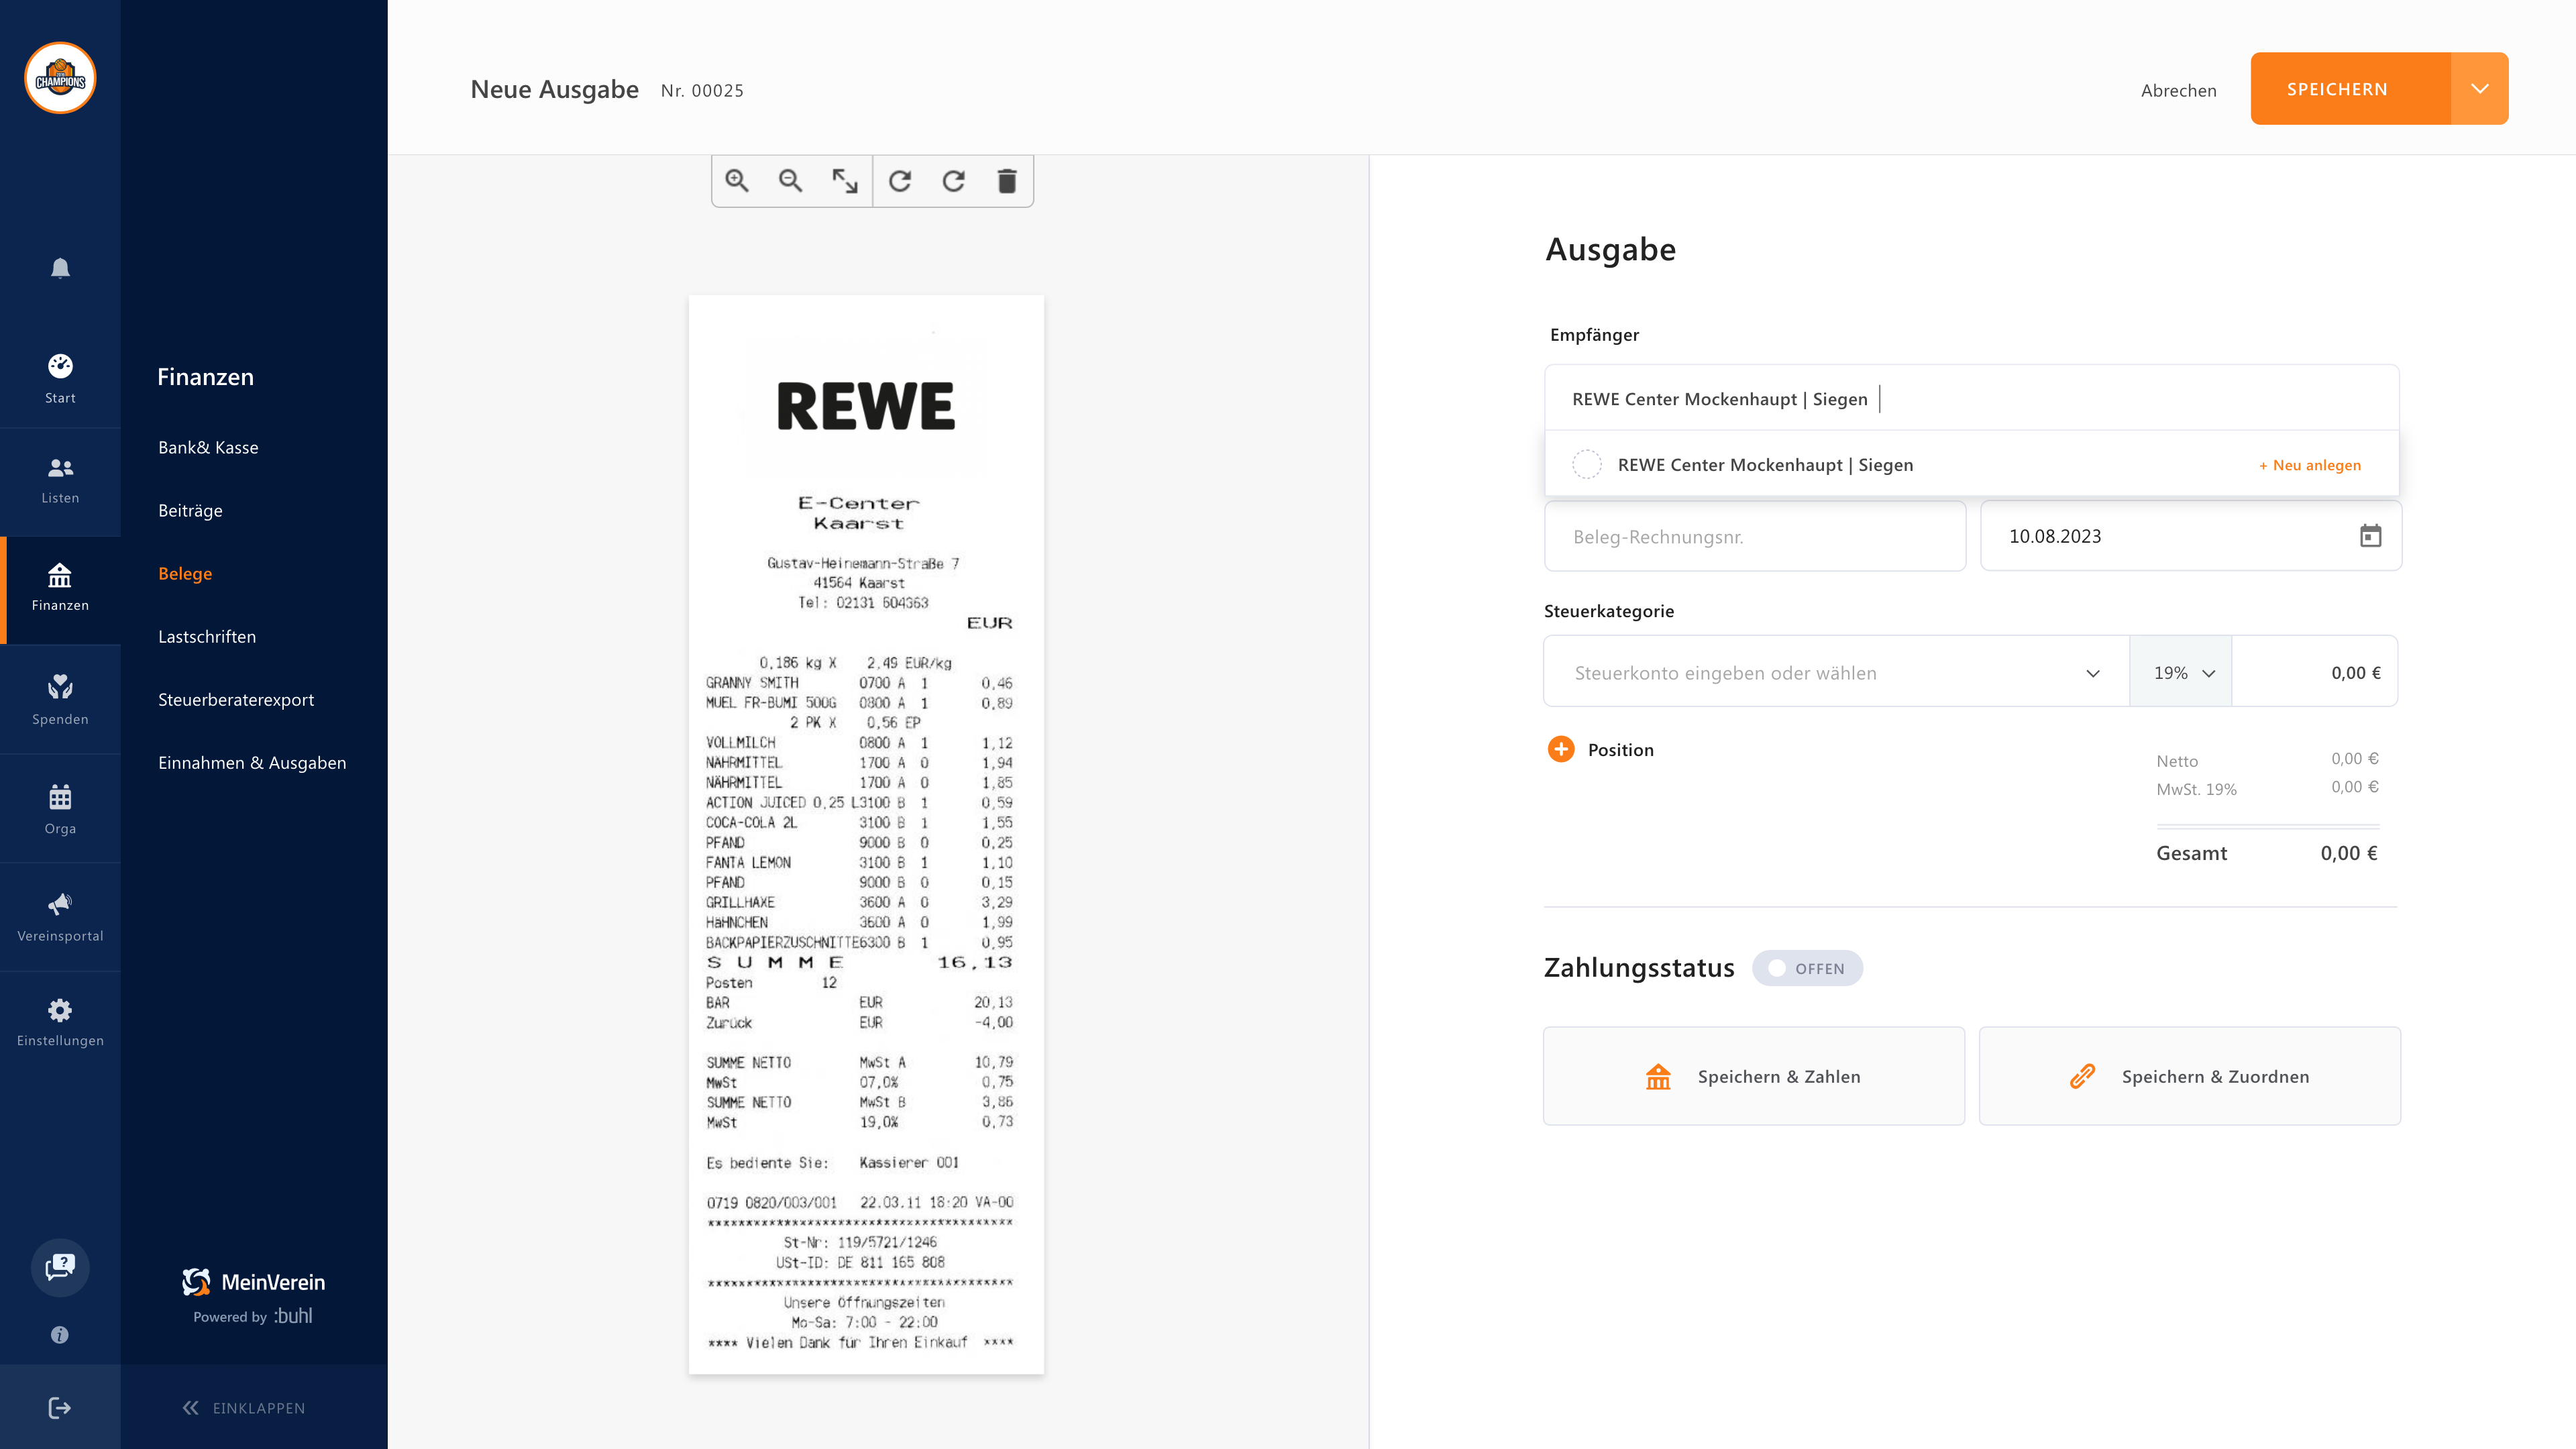Open the notifications bell
The height and width of the screenshot is (1449, 2576).
point(60,268)
